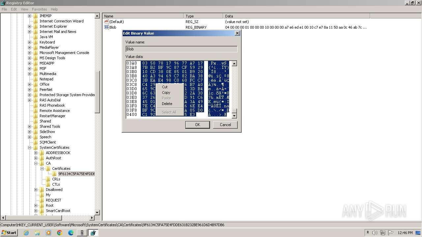The image size is (422, 237).
Task: Open the Start menu
Action: tap(9, 232)
